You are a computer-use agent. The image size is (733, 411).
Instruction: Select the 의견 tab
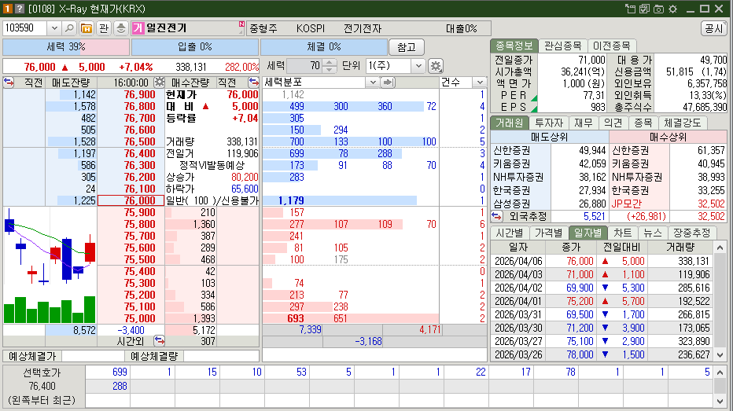[x=613, y=123]
